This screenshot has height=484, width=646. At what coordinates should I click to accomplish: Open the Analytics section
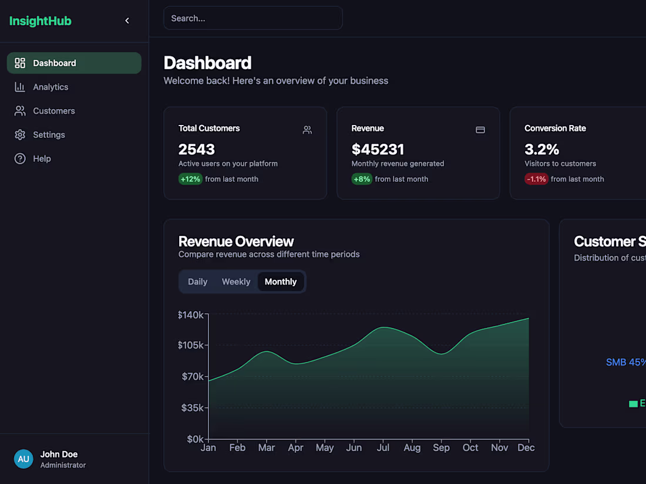[50, 87]
